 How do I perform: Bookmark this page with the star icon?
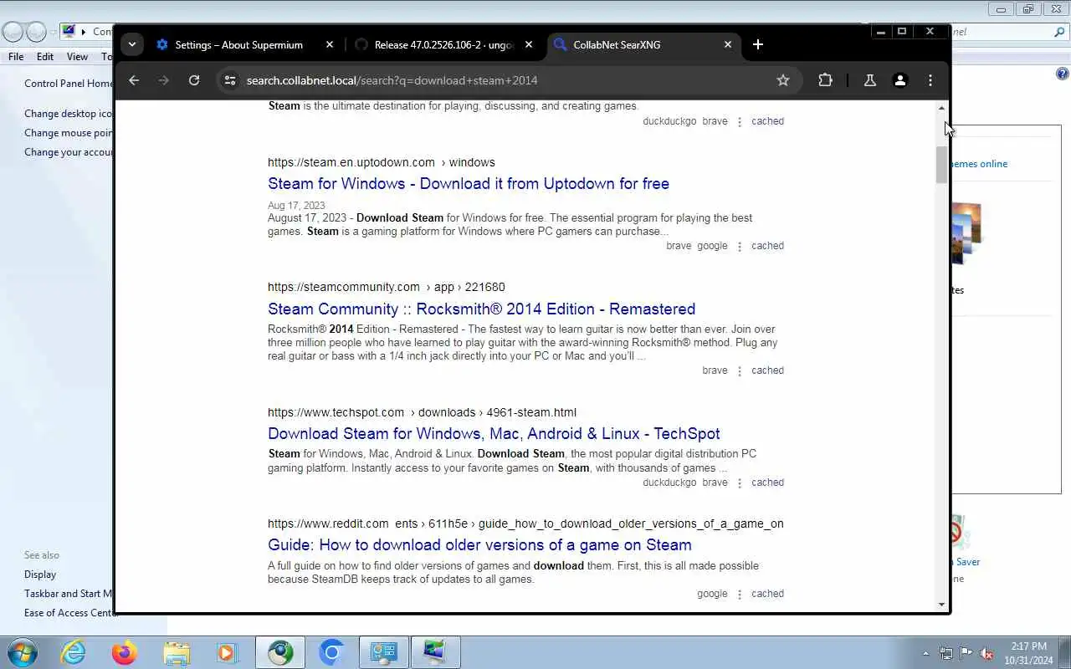pyautogui.click(x=783, y=80)
